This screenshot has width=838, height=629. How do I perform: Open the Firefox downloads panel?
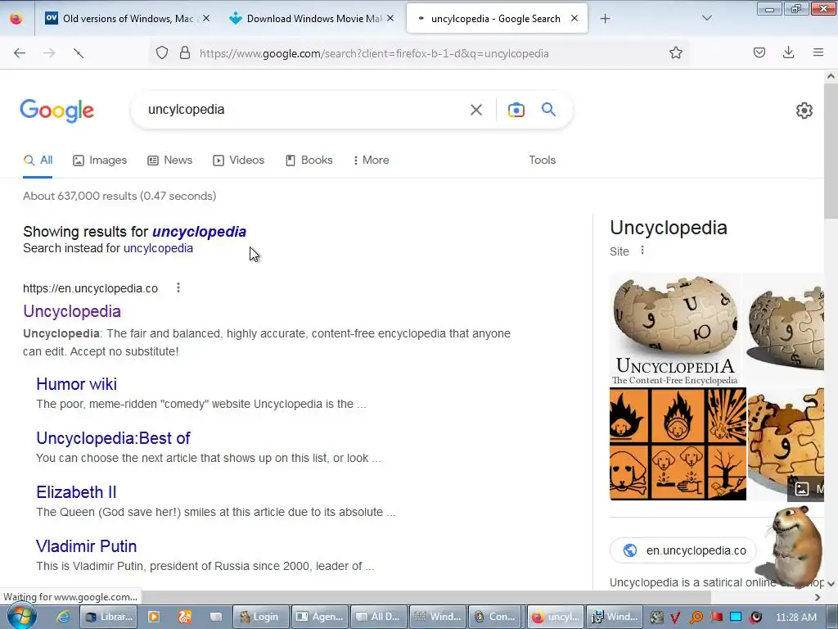[x=788, y=53]
